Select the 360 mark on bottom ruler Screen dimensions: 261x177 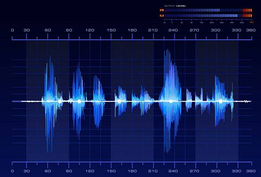pyautogui.click(x=251, y=171)
